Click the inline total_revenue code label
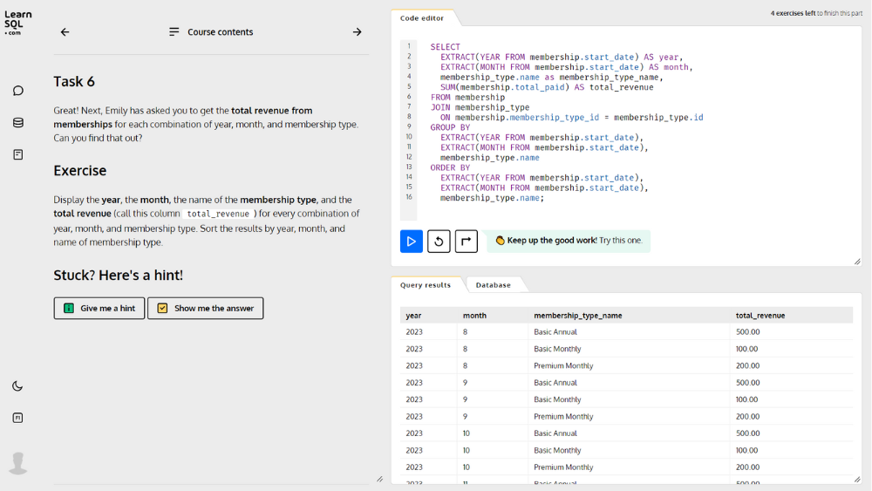 point(218,214)
